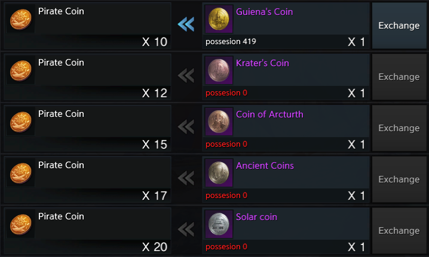The height and width of the screenshot is (257, 429).
Task: Click the Guiena's Coin icon
Action: (220, 20)
